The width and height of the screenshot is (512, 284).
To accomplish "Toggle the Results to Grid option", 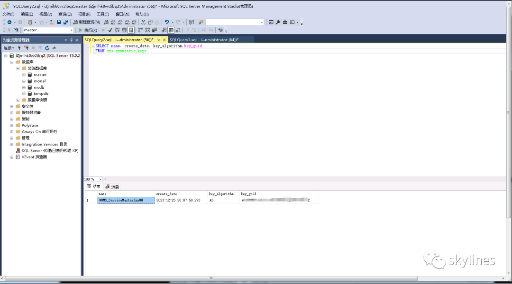I will point(171,30).
